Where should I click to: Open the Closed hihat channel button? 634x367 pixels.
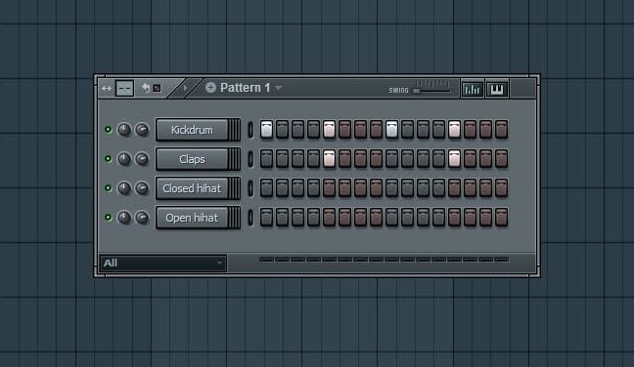(192, 188)
